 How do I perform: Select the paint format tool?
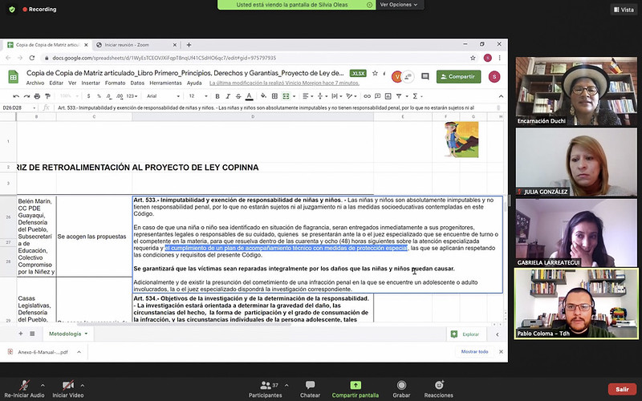[x=47, y=96]
